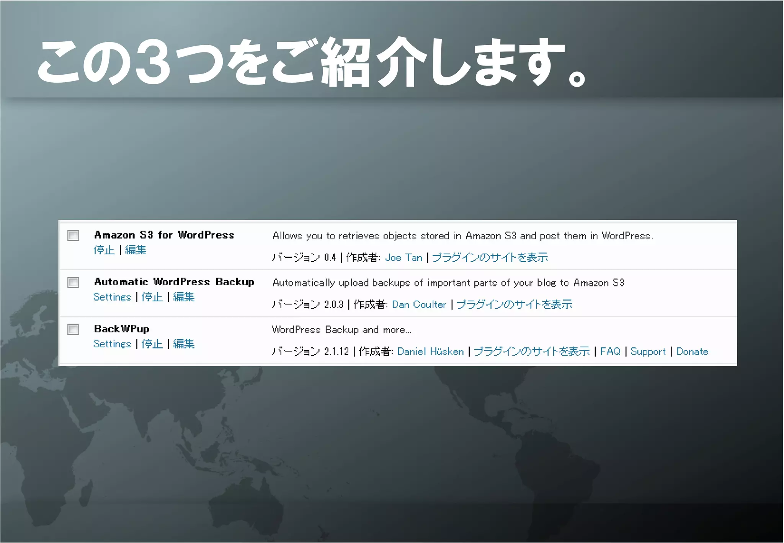784x543 pixels.
Task: Visit author Daniel Hüsken link
Action: (x=431, y=352)
